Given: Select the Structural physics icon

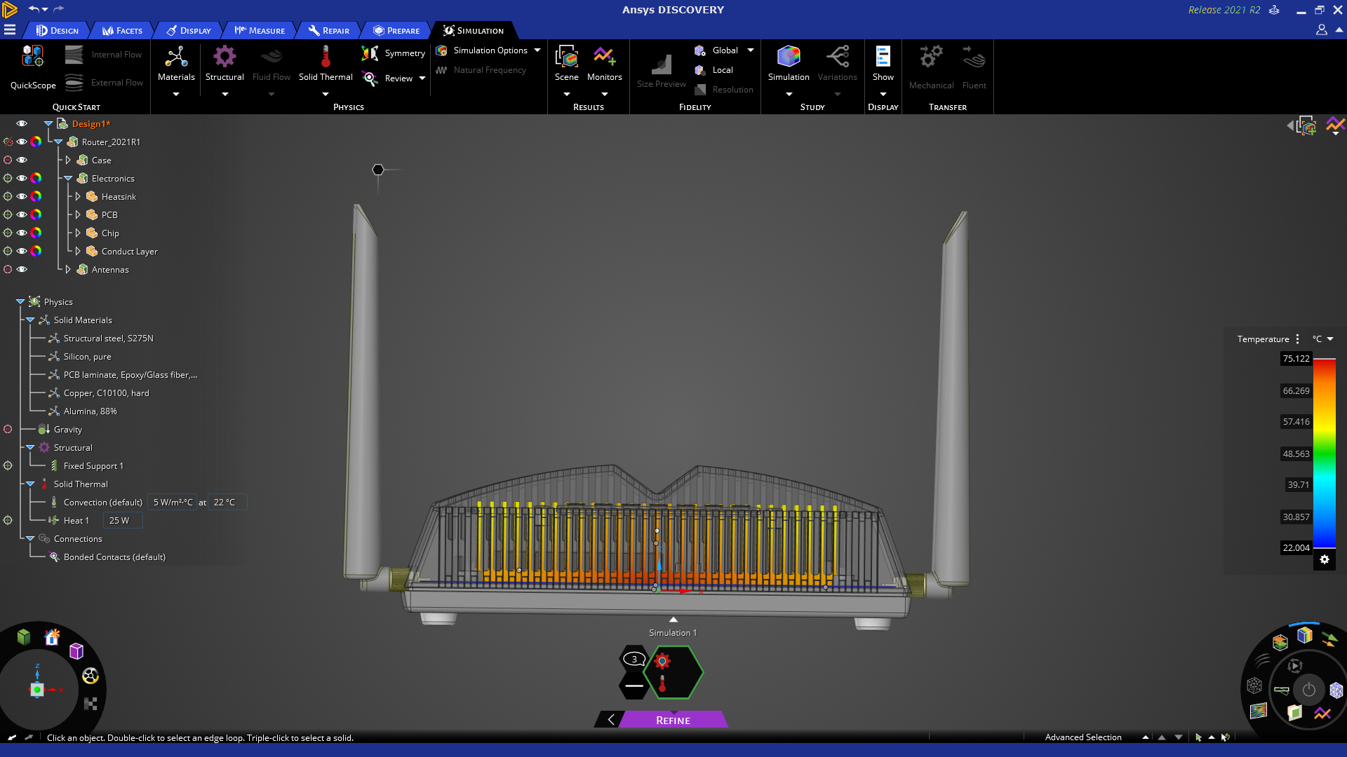Looking at the screenshot, I should pyautogui.click(x=224, y=57).
